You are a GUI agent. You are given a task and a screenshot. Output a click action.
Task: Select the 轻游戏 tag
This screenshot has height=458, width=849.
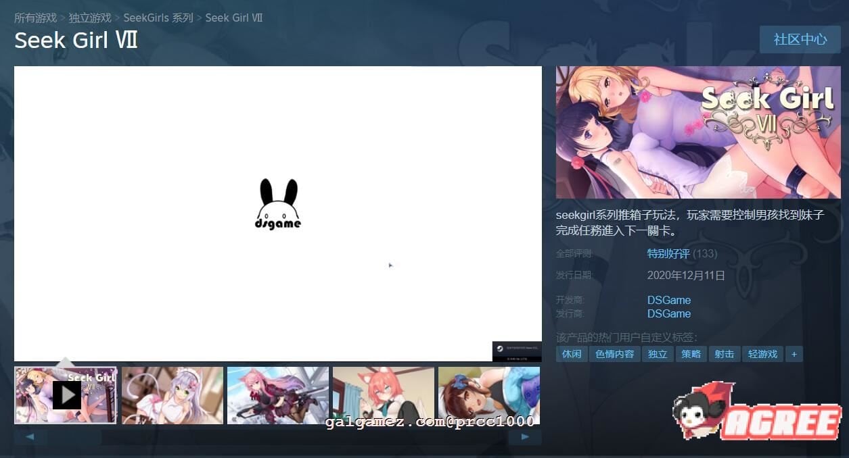pos(762,353)
